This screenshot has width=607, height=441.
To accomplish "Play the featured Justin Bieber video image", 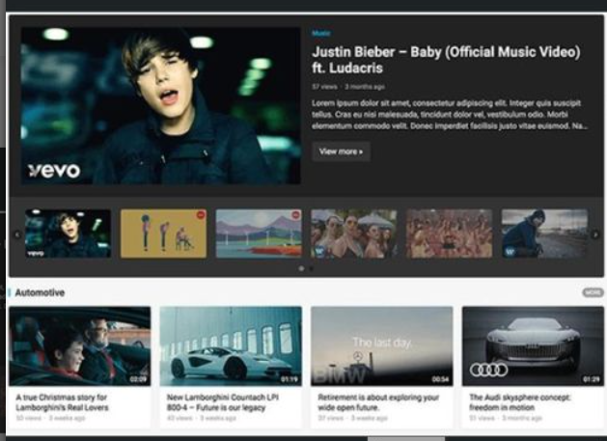I will [160, 106].
